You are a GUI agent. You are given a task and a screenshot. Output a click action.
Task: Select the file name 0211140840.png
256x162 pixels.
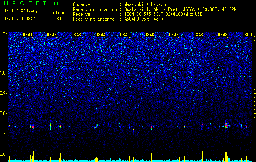coord(21,11)
